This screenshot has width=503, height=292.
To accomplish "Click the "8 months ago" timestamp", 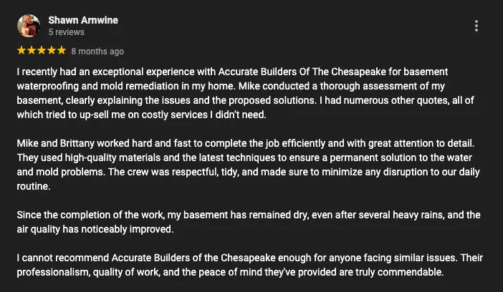I will coord(97,52).
